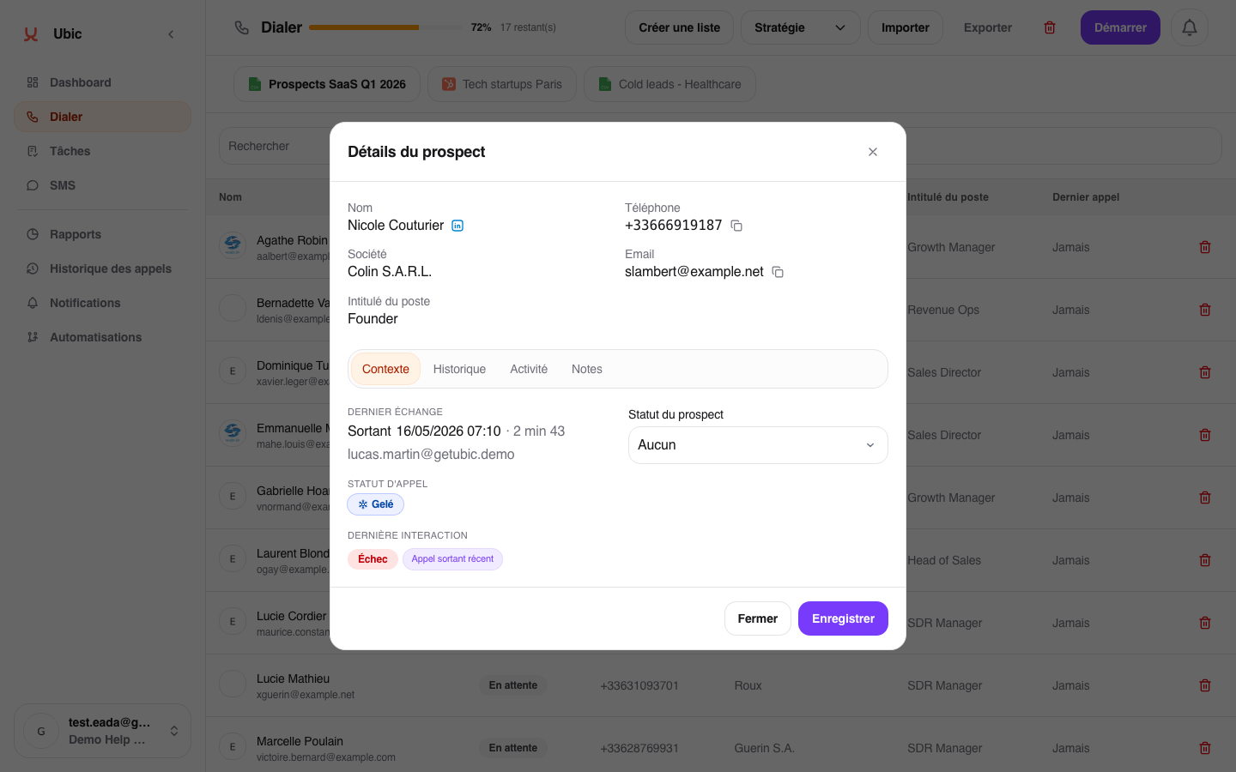Delete the list with the top trash icon
The width and height of the screenshot is (1236, 772).
1049,27
